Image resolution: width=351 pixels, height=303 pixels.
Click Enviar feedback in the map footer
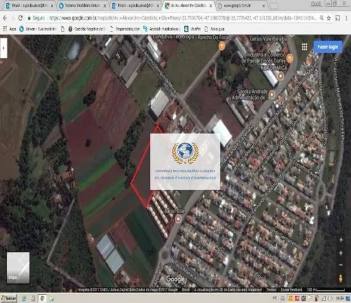[291, 290]
